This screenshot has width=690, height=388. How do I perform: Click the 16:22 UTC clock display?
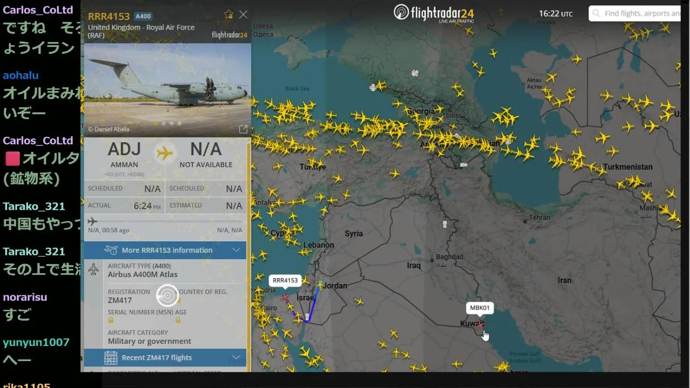click(556, 14)
